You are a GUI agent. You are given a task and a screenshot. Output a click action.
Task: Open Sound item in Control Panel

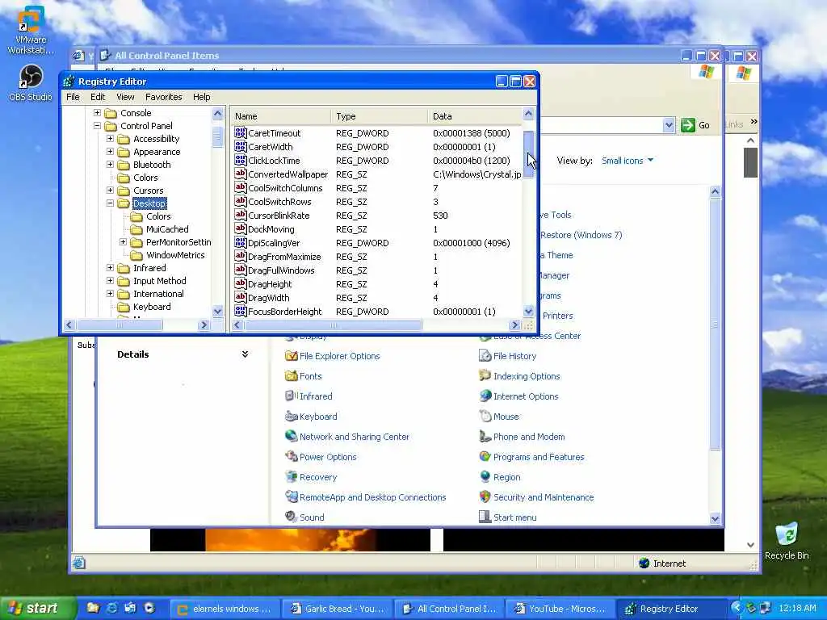point(304,517)
